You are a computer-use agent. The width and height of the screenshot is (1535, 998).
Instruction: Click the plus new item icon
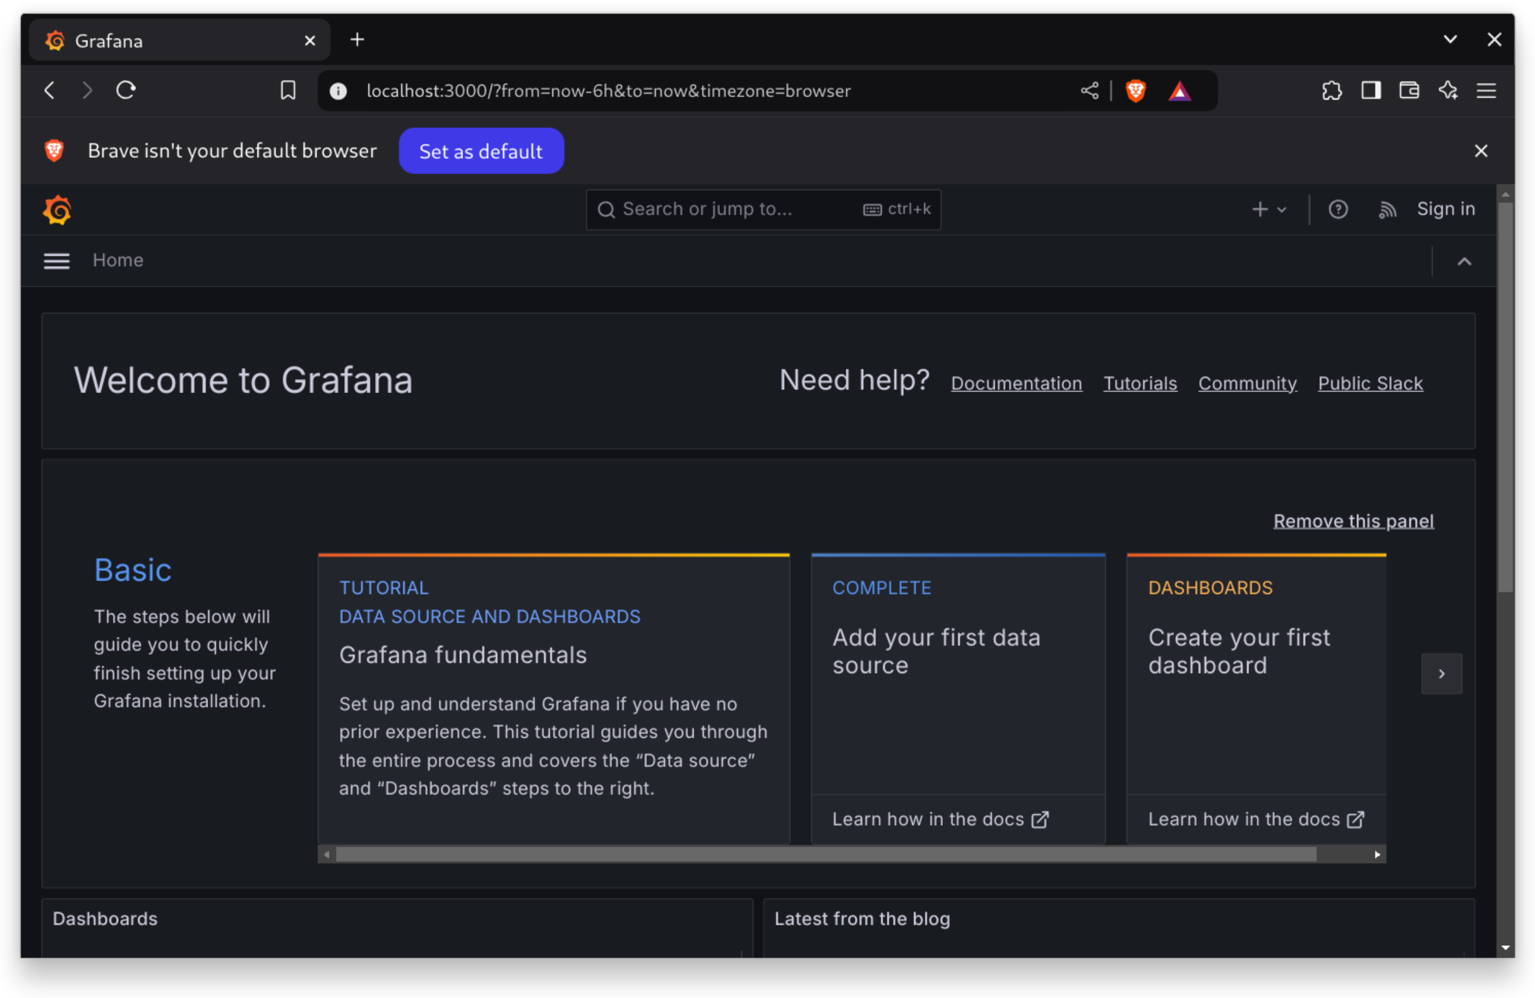1261,209
